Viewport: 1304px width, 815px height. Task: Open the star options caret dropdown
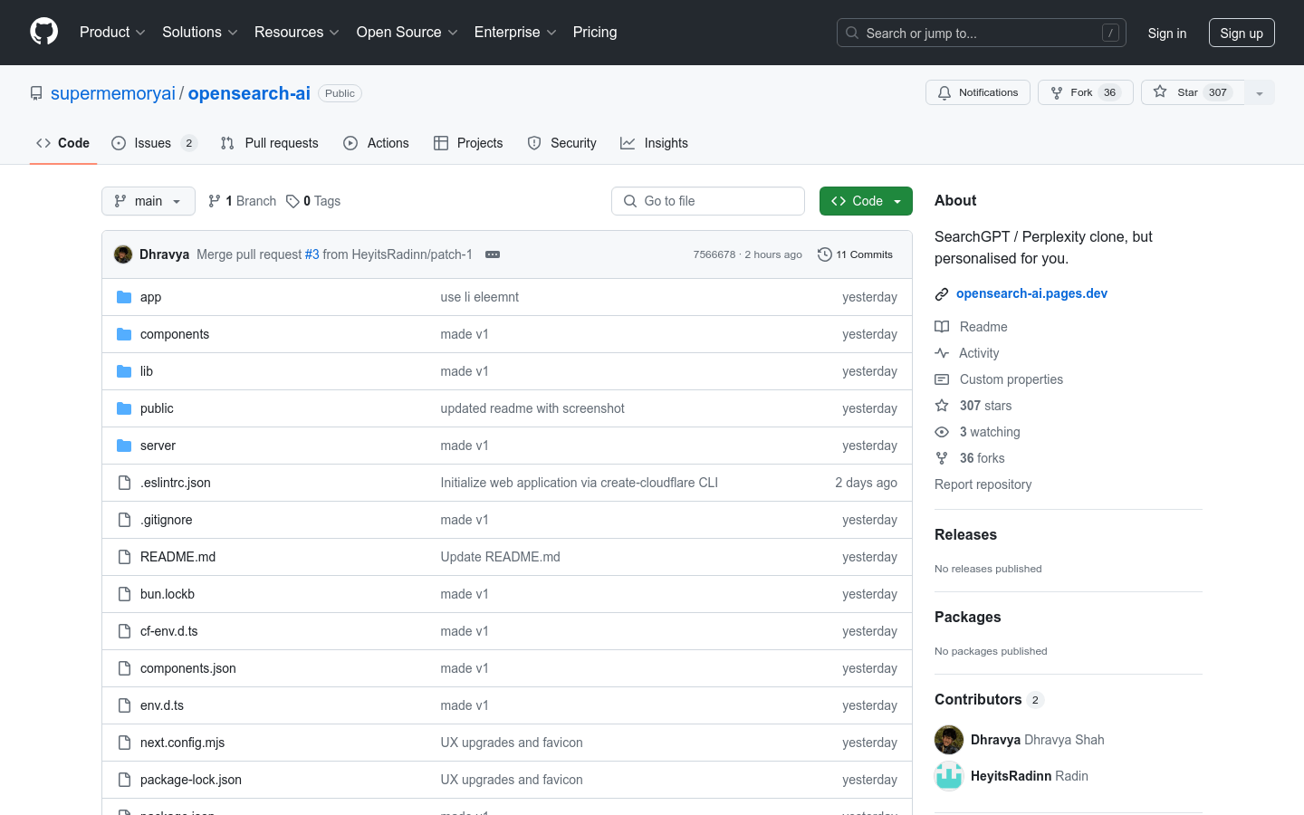click(1260, 91)
